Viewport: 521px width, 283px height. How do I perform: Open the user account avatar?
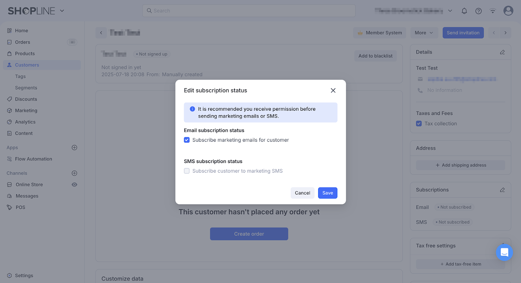(508, 11)
